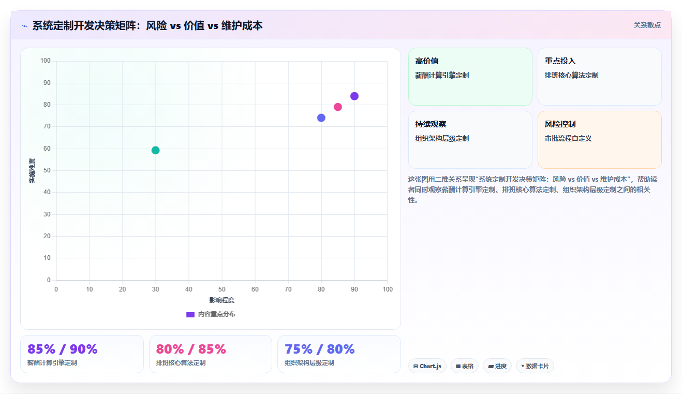
Task: Click the 影响程度 x-axis title
Action: pyautogui.click(x=222, y=300)
